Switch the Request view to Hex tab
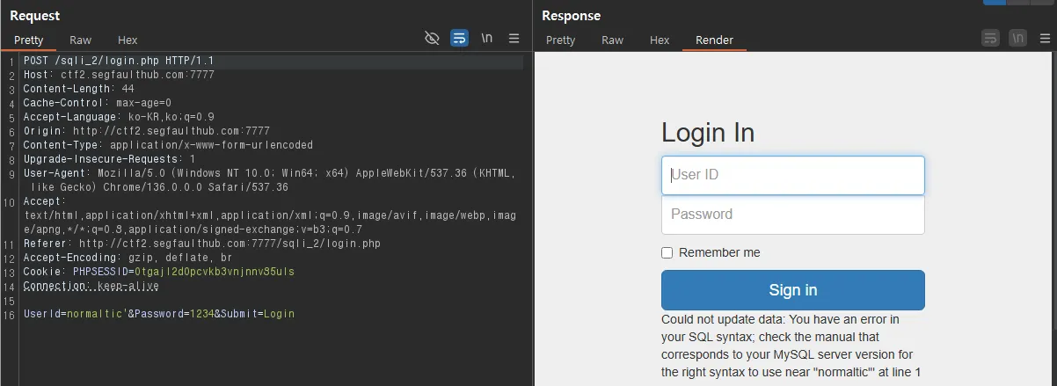The width and height of the screenshot is (1057, 386). tap(128, 40)
